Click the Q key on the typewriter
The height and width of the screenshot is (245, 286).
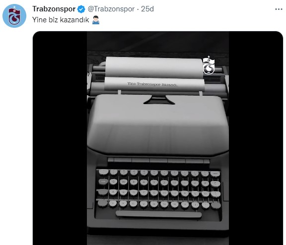point(113,182)
